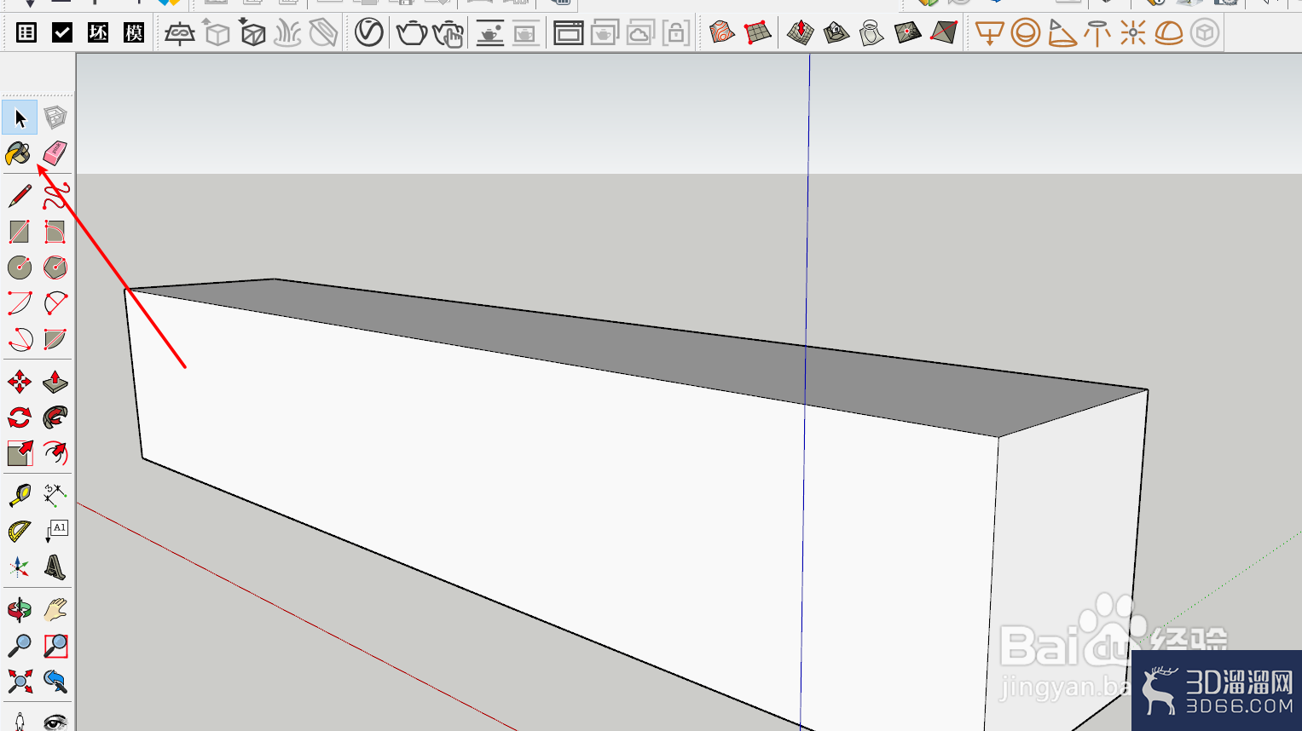This screenshot has height=731, width=1302.
Task: Open the Orbit camera tool
Action: click(20, 610)
